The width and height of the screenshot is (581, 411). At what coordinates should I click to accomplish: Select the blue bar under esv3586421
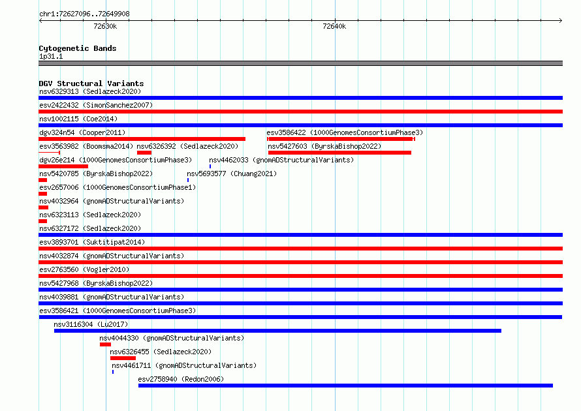(300, 317)
